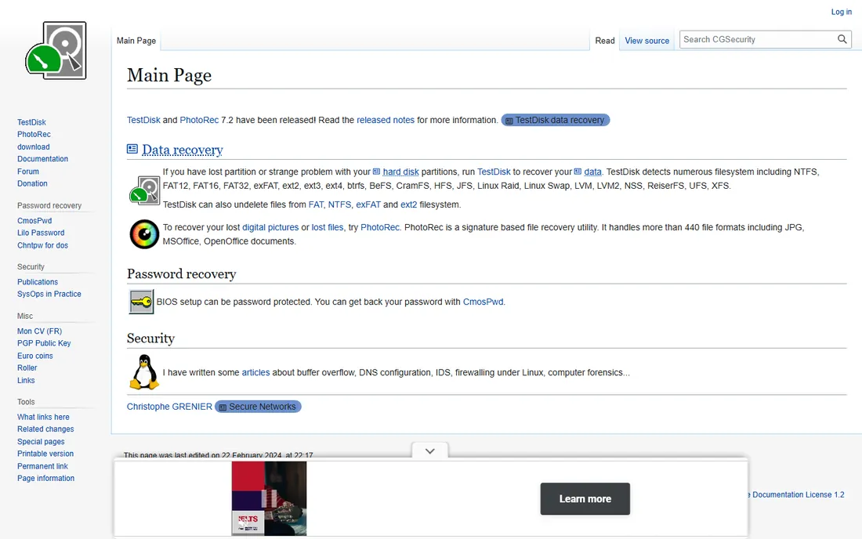Open the Donation sidebar link
The image size is (862, 539).
tap(32, 183)
